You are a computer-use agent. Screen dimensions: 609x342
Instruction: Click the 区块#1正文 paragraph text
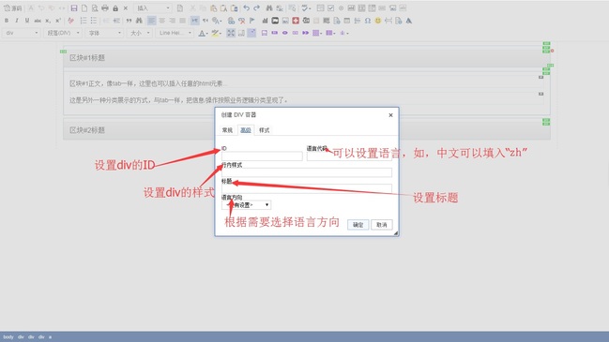tap(148, 83)
